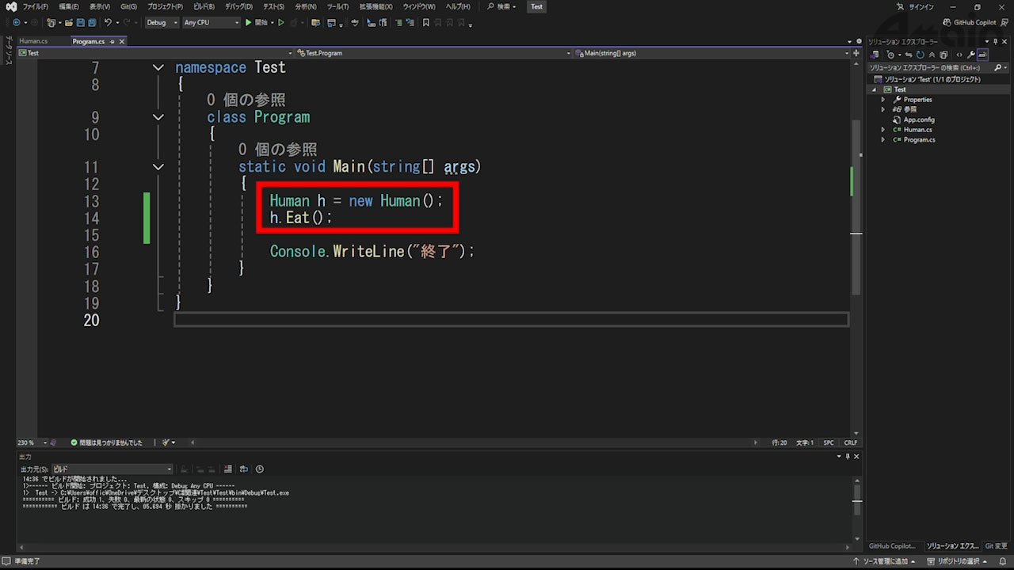This screenshot has width=1014, height=570.
Task: Open the Any CPU platform dropdown
Action: pyautogui.click(x=211, y=22)
